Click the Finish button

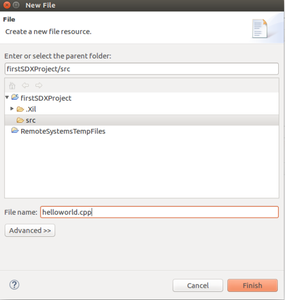[253, 286]
